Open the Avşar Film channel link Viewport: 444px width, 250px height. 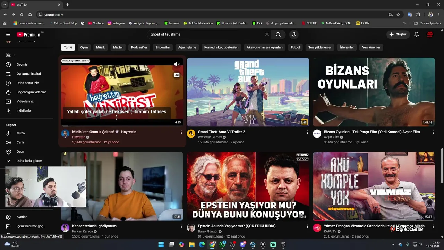coord(331,137)
